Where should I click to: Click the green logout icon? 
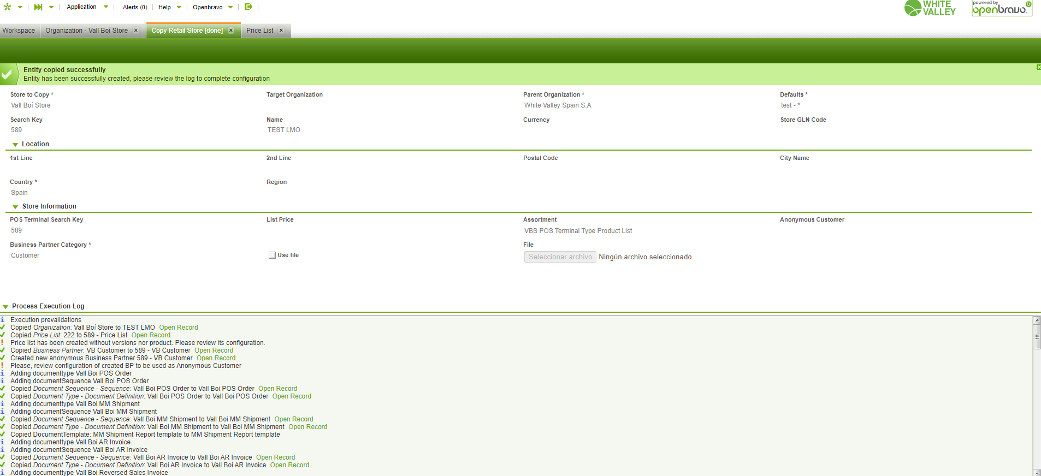[x=249, y=7]
